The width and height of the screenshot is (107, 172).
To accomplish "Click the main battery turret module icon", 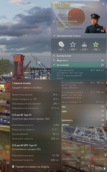I will pyautogui.click(x=54, y=70).
